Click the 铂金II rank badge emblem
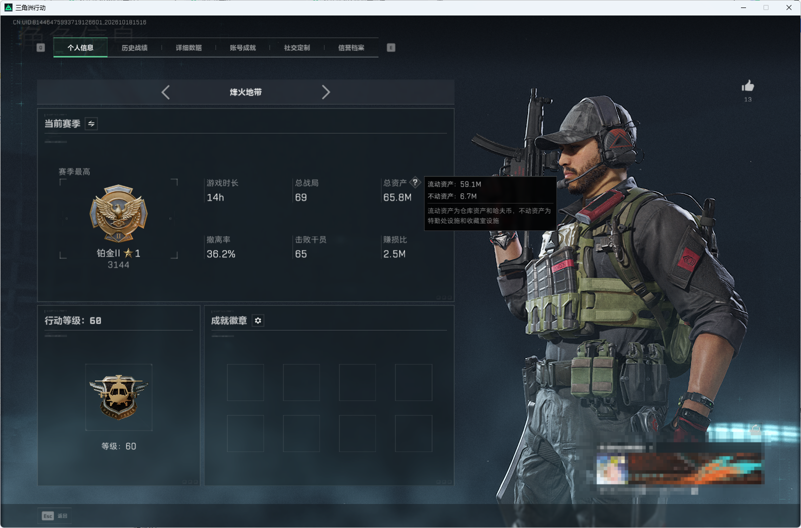 click(x=118, y=213)
